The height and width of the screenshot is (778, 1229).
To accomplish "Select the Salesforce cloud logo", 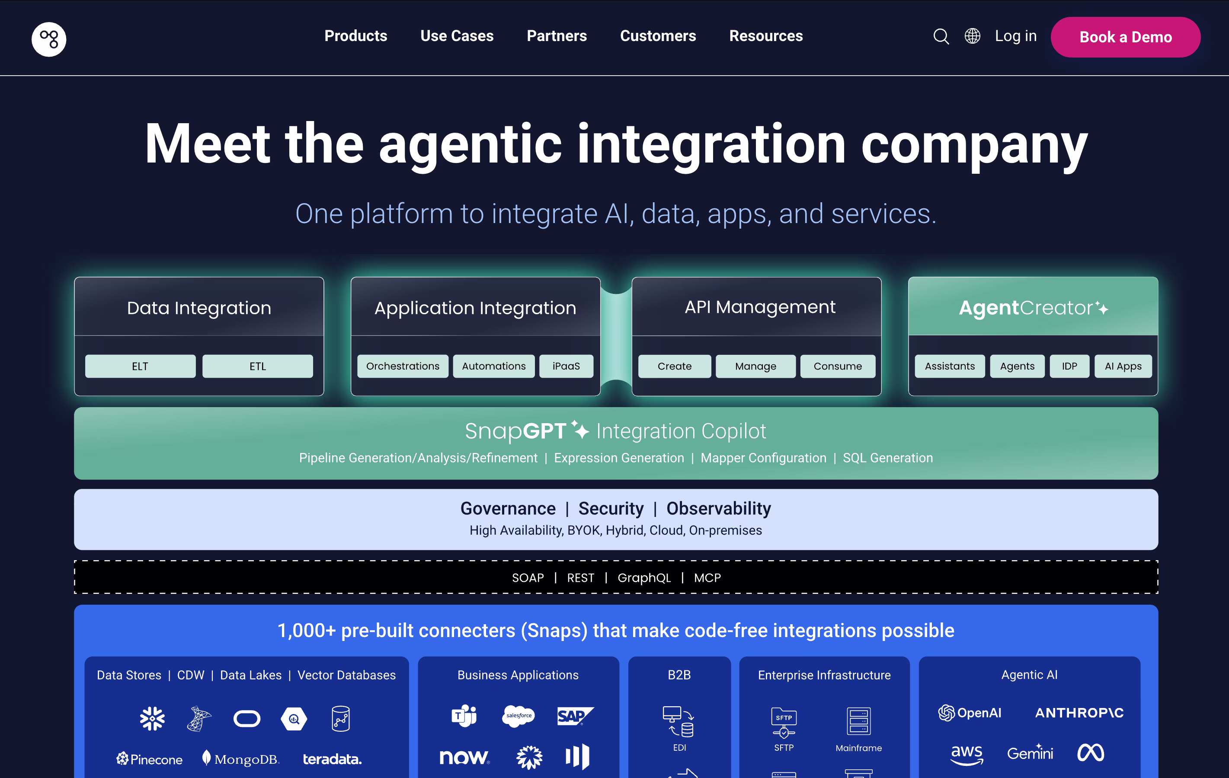I will pos(518,716).
